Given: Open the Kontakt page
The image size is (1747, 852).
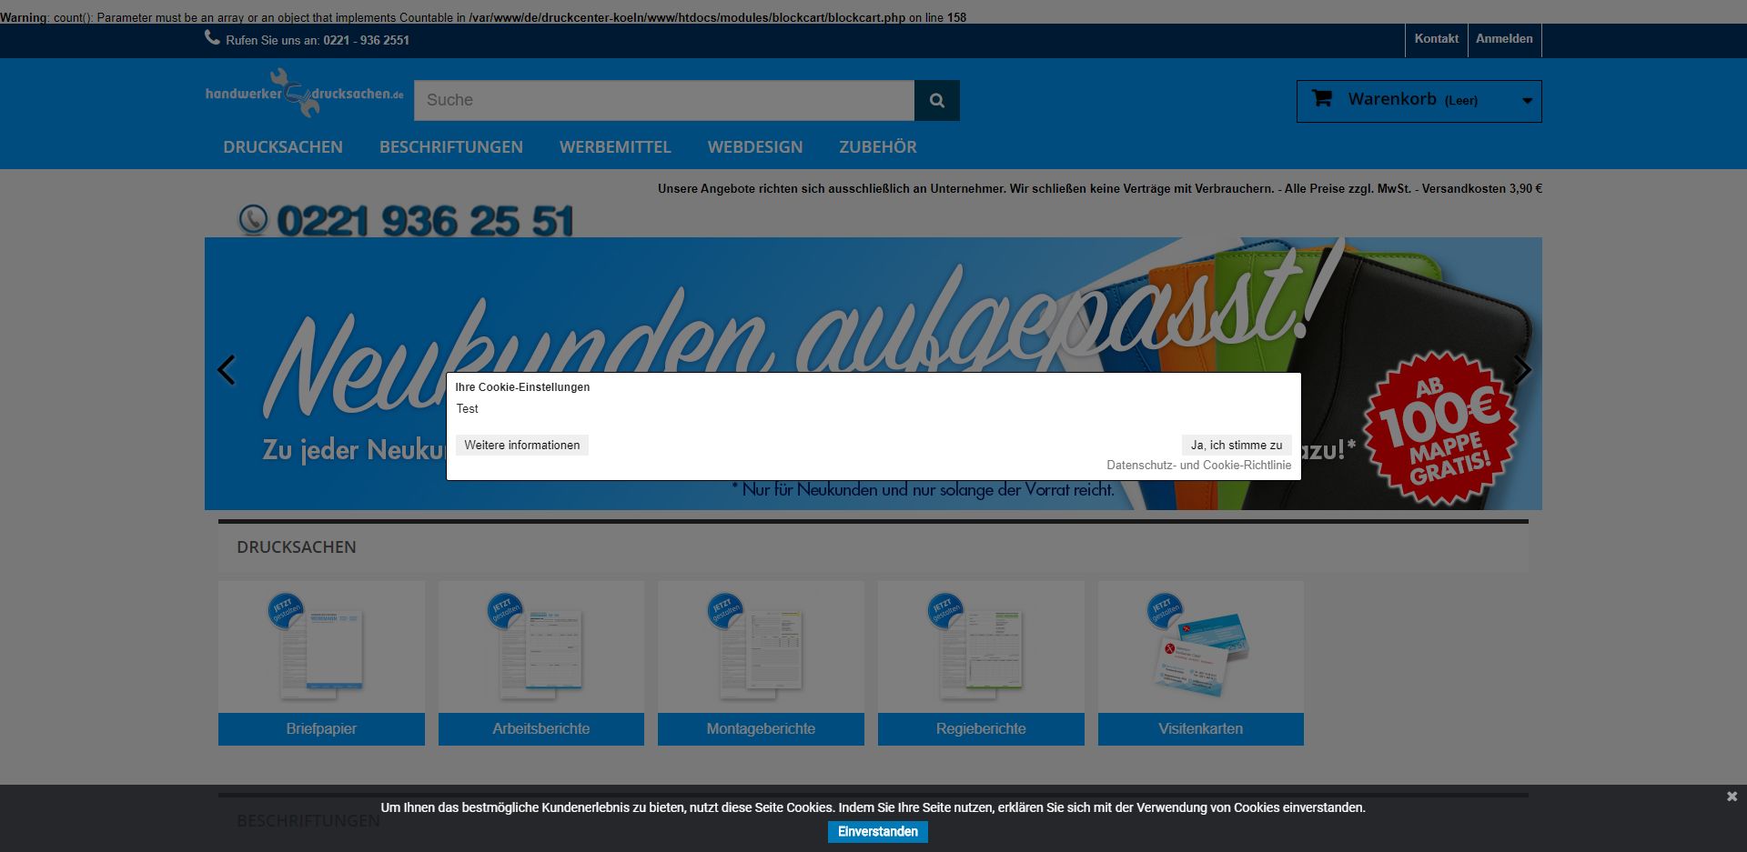Looking at the screenshot, I should [1437, 39].
